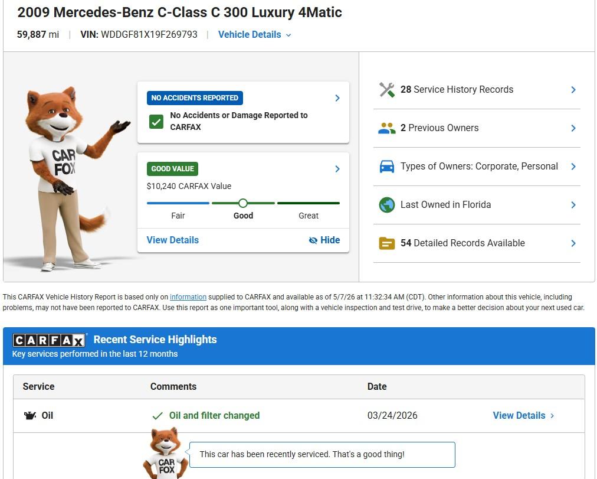Expand the Vehicle Details dropdown
The width and height of the screenshot is (597, 479).
pyautogui.click(x=254, y=35)
